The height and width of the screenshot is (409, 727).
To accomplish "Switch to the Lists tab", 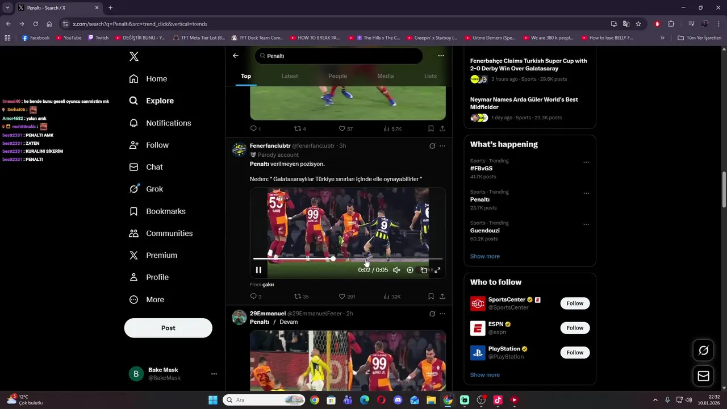I will click(x=431, y=76).
